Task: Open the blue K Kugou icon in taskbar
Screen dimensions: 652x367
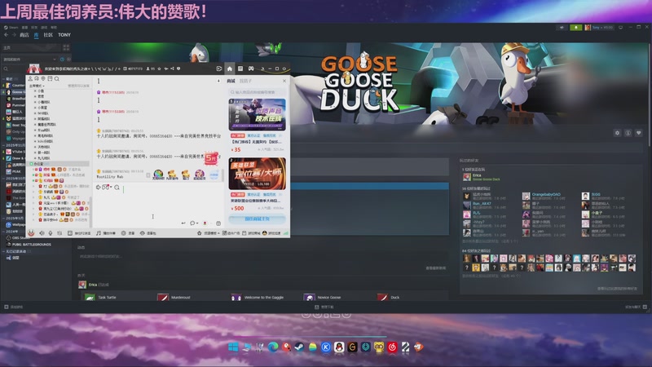Action: [x=326, y=347]
